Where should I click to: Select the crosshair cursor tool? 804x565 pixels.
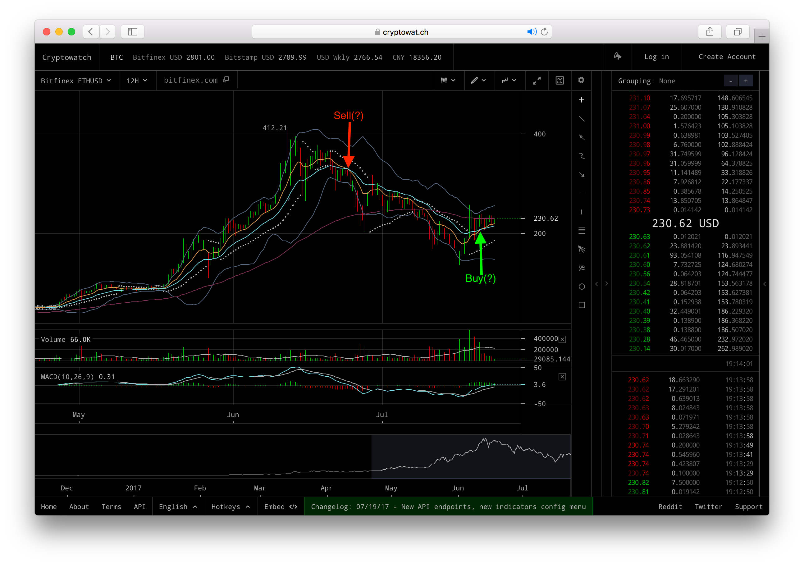(581, 100)
